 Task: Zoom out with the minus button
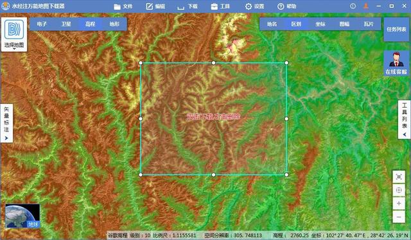[399, 217]
